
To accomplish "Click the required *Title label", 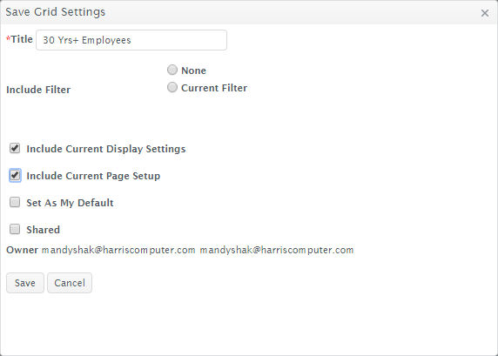I will (x=19, y=39).
